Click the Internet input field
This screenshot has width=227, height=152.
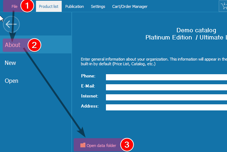(166, 97)
